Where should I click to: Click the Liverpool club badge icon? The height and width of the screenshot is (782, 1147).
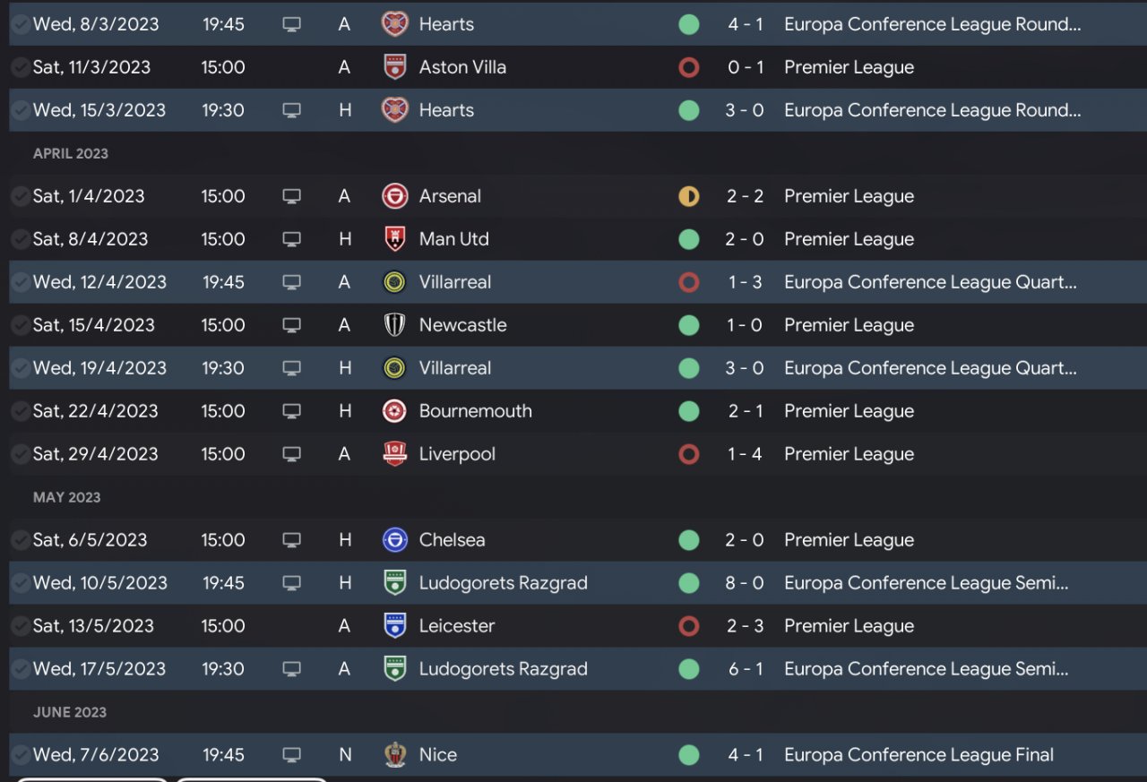pos(394,454)
